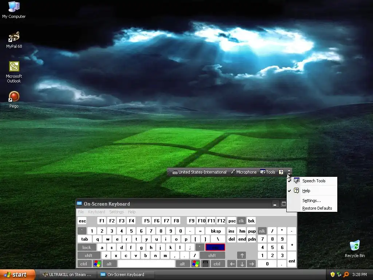
Task: Open the Keyboard menu in On-Screen Keyboard
Action: (x=96, y=212)
